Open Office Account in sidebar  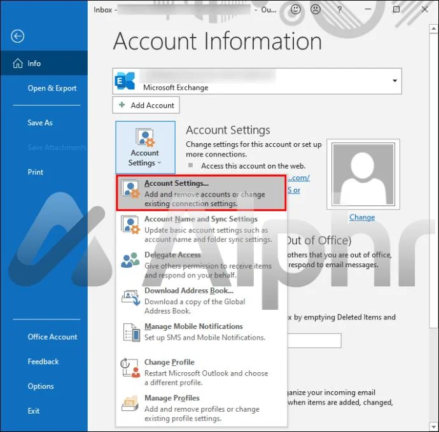52,337
